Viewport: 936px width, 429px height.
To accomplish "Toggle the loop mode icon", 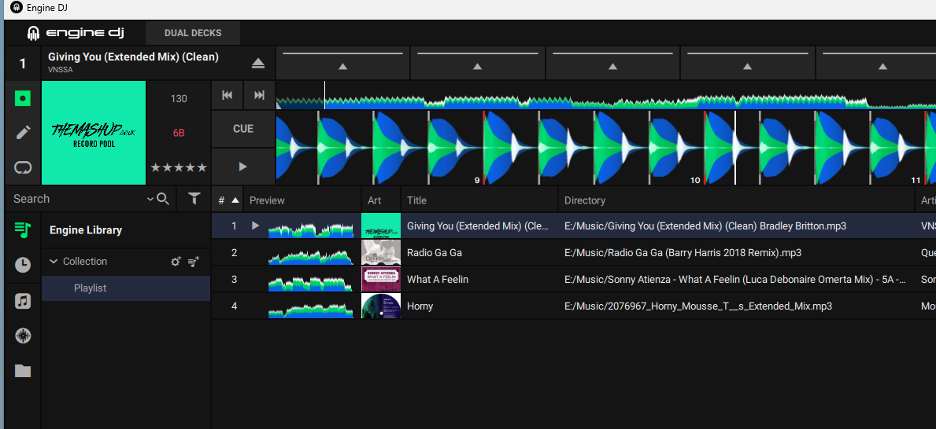I will [23, 167].
